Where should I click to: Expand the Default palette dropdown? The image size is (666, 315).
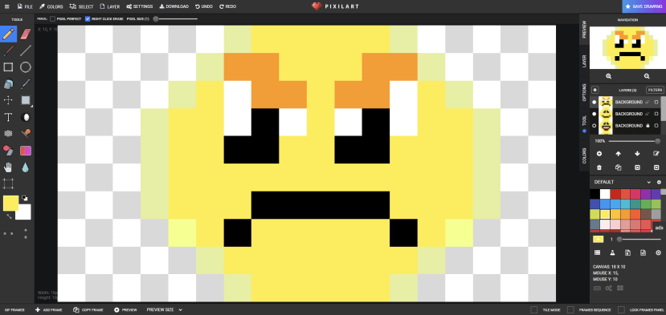[x=648, y=182]
